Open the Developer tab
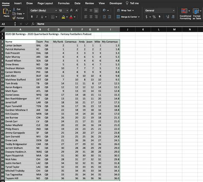 [116, 3]
